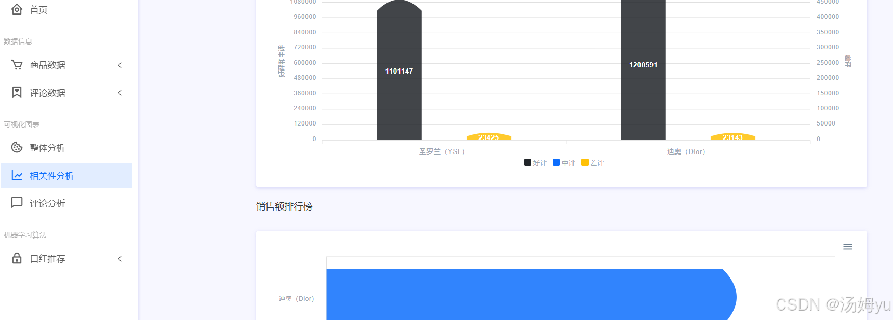
Task: Toggle the 差评 series legend label
Action: click(x=597, y=163)
